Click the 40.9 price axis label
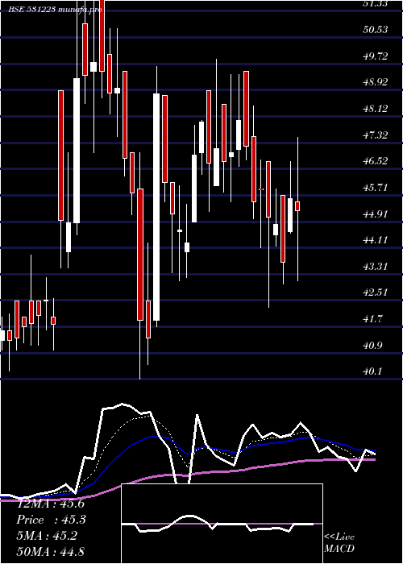Viewport: 403px width, 564px height. coord(372,346)
